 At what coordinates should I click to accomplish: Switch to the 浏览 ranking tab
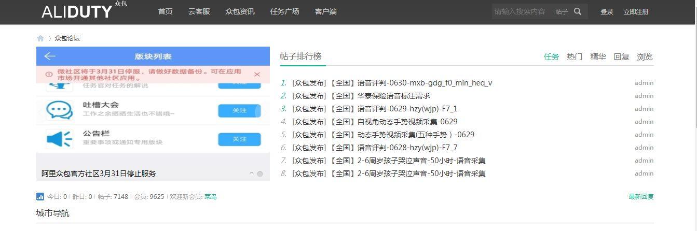(x=645, y=57)
